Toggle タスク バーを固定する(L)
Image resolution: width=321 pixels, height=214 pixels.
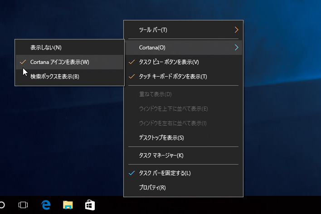pos(184,173)
